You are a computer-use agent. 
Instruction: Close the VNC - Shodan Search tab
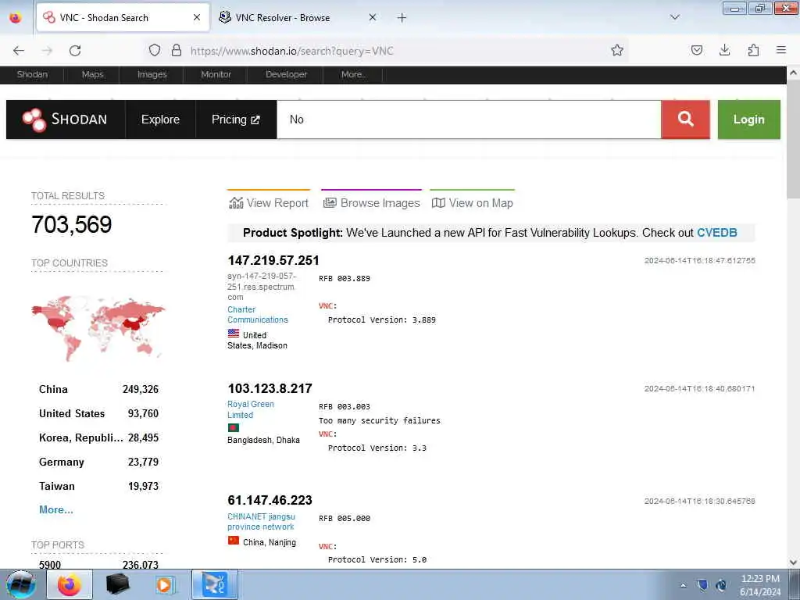click(x=196, y=17)
